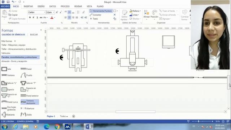Click the Página-1 page tab
This screenshot has height=130, width=231.
[x=51, y=116]
